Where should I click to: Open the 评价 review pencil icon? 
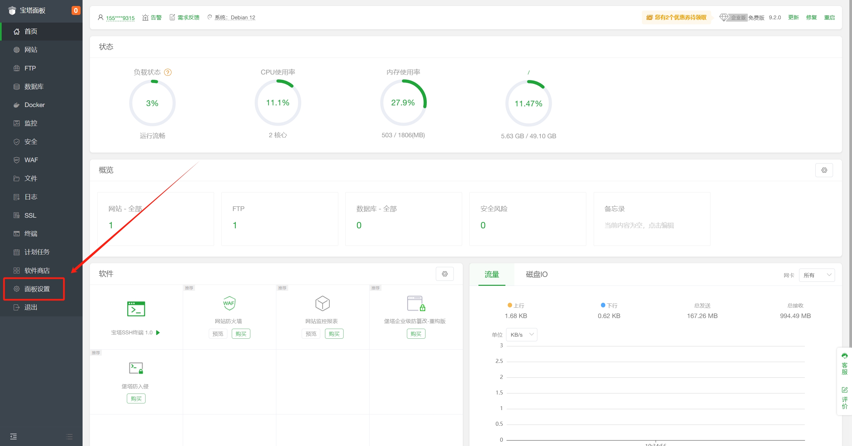pyautogui.click(x=844, y=390)
